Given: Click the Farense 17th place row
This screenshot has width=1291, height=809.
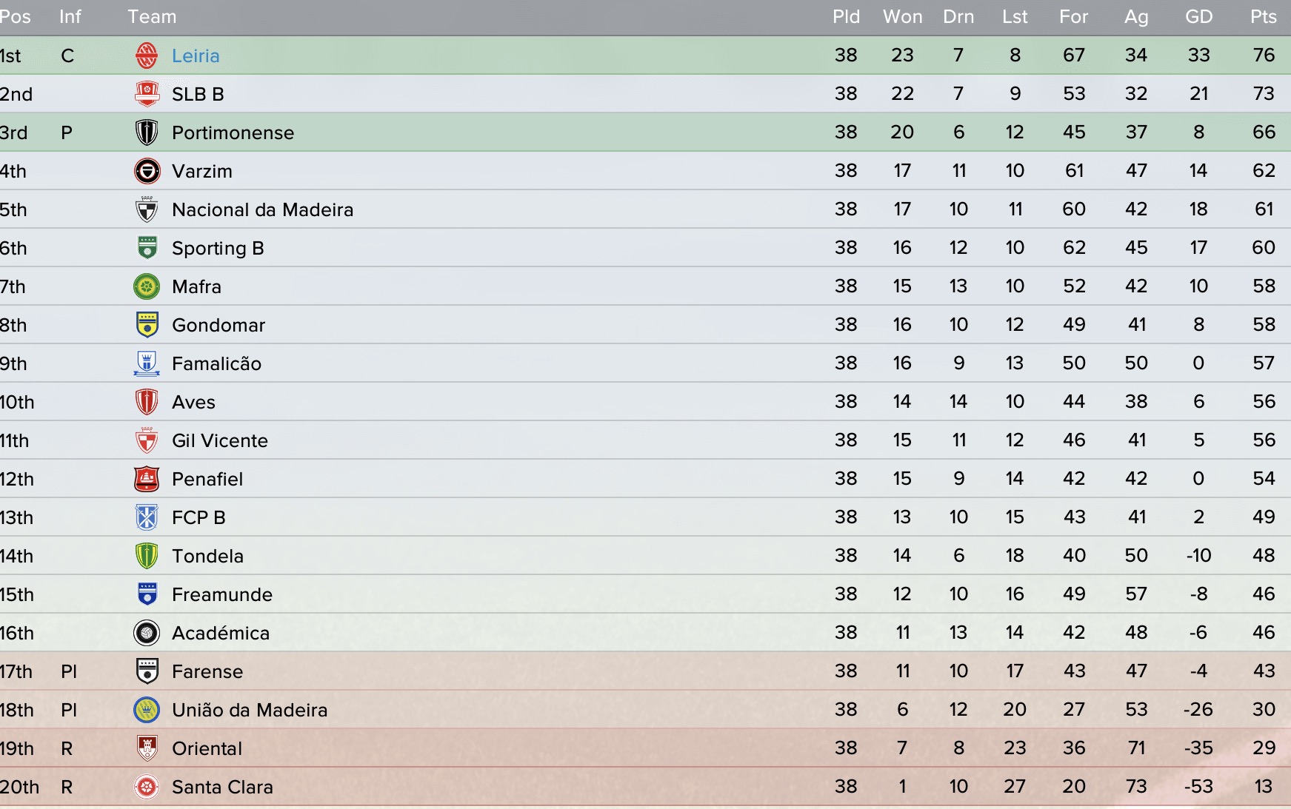Looking at the screenshot, I should tap(645, 671).
